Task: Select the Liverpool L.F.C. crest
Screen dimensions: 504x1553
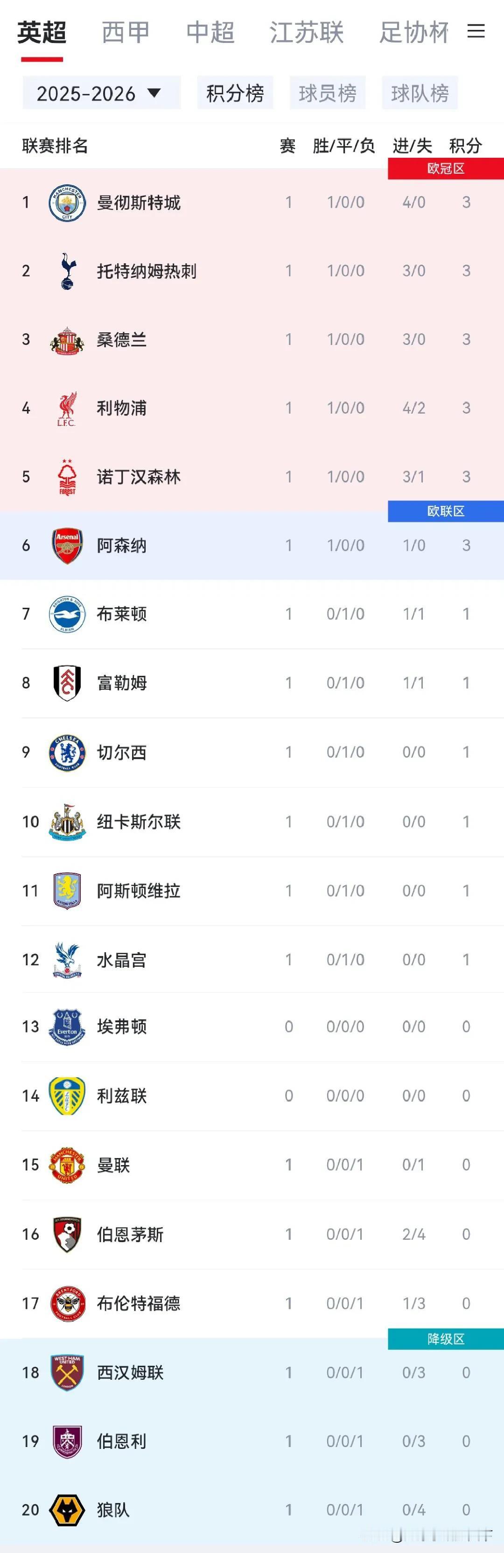Action: 67,408
